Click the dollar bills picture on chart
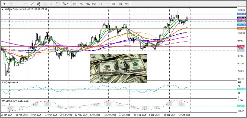 (x=119, y=68)
